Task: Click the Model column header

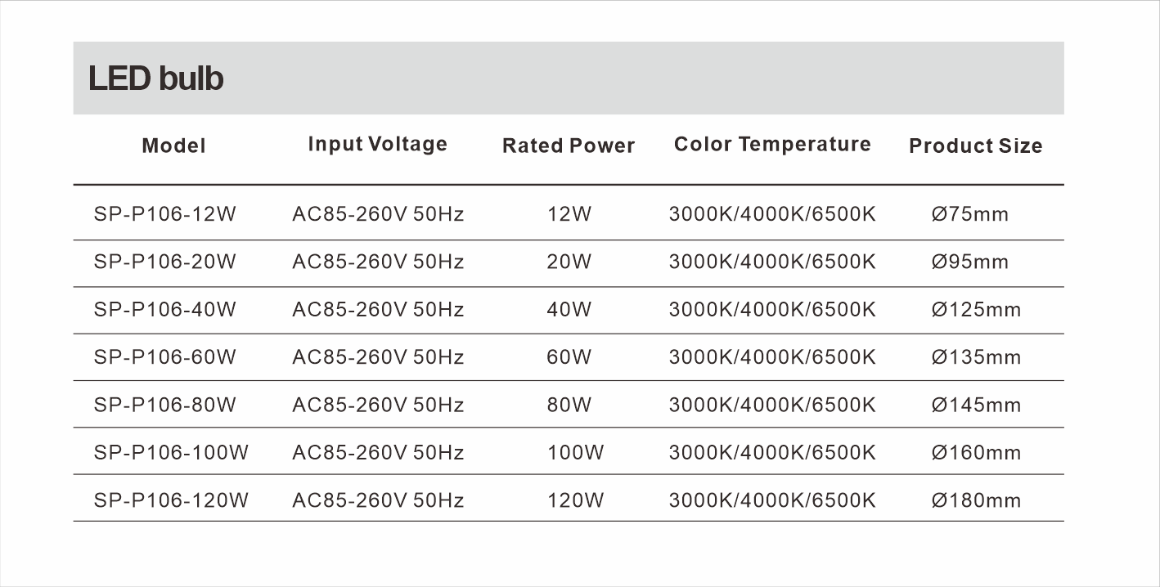Action: 173,146
